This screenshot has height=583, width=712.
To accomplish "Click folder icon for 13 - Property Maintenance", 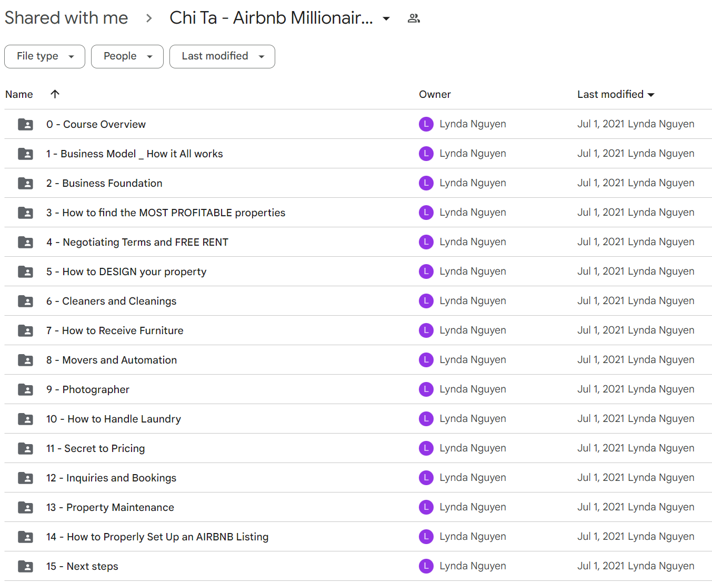I will (25, 507).
